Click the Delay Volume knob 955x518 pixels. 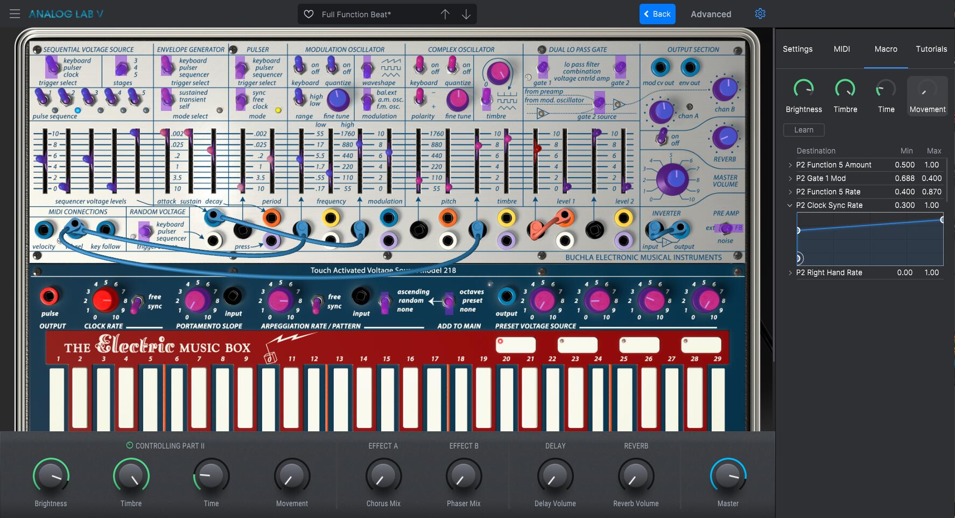(555, 477)
